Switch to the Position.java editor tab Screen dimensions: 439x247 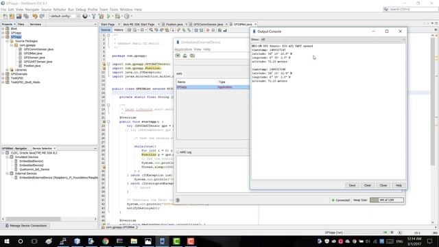click(x=174, y=25)
